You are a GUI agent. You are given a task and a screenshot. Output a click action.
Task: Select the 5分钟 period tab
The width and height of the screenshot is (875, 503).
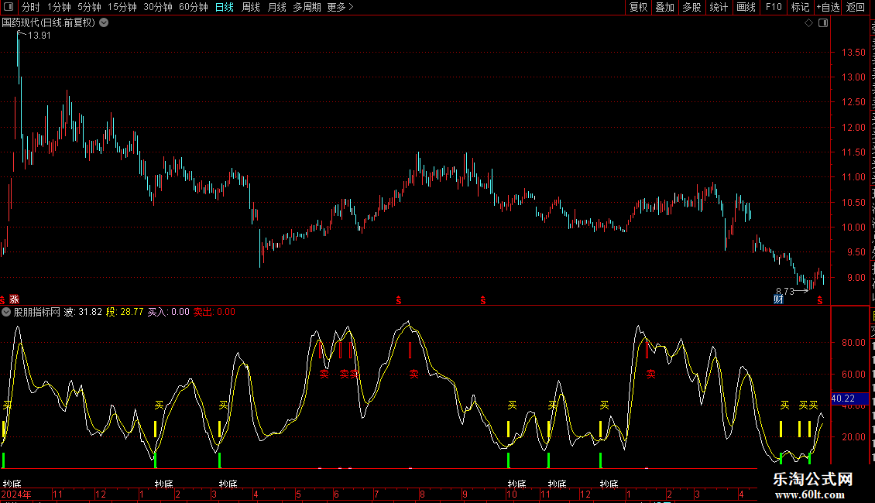89,7
